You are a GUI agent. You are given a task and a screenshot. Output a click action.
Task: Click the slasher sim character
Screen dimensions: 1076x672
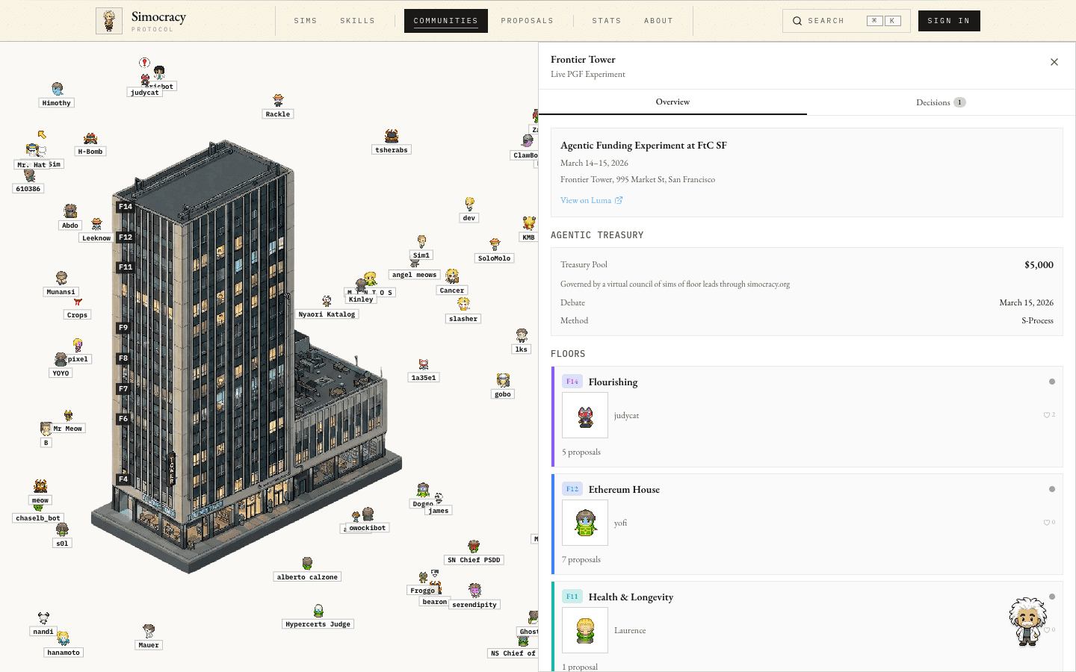click(463, 305)
